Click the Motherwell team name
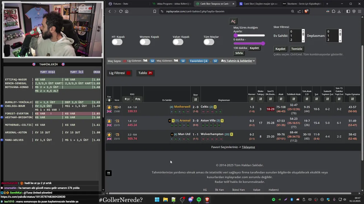 coord(182,107)
